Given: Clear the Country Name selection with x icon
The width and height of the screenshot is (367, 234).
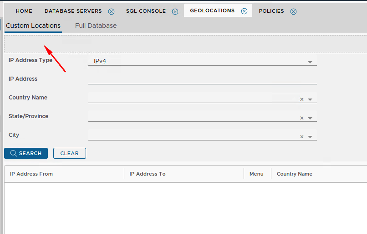Looking at the screenshot, I should point(301,99).
